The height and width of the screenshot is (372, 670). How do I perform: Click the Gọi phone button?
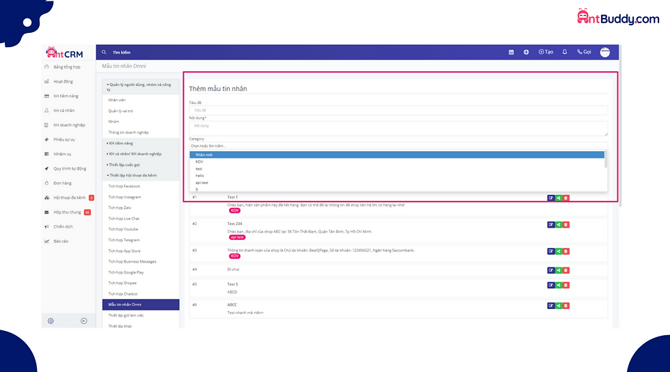click(584, 52)
